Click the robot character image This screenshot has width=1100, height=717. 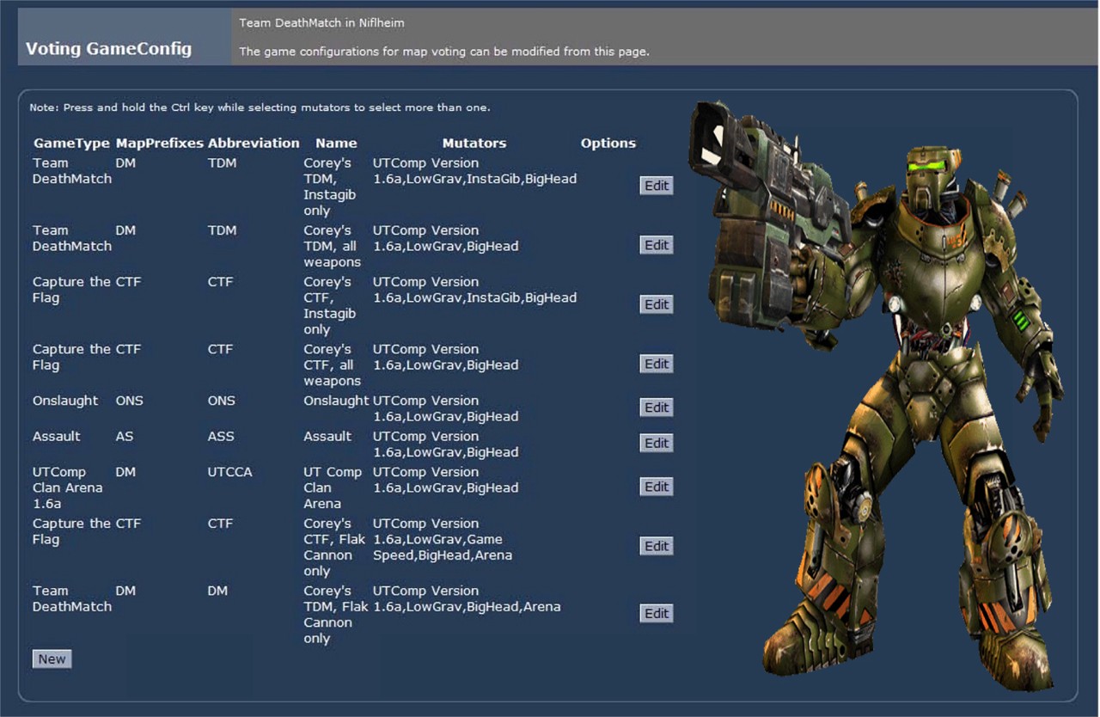click(877, 395)
